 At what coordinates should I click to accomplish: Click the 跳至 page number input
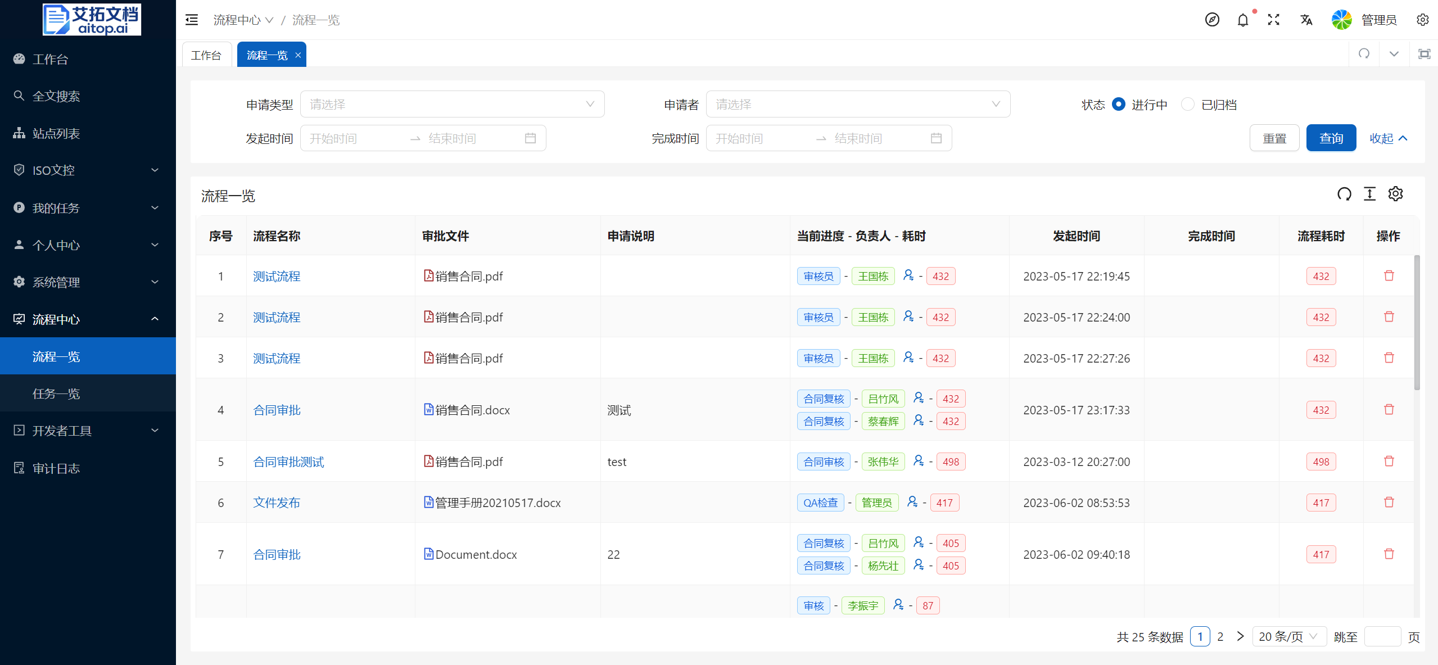pyautogui.click(x=1382, y=636)
